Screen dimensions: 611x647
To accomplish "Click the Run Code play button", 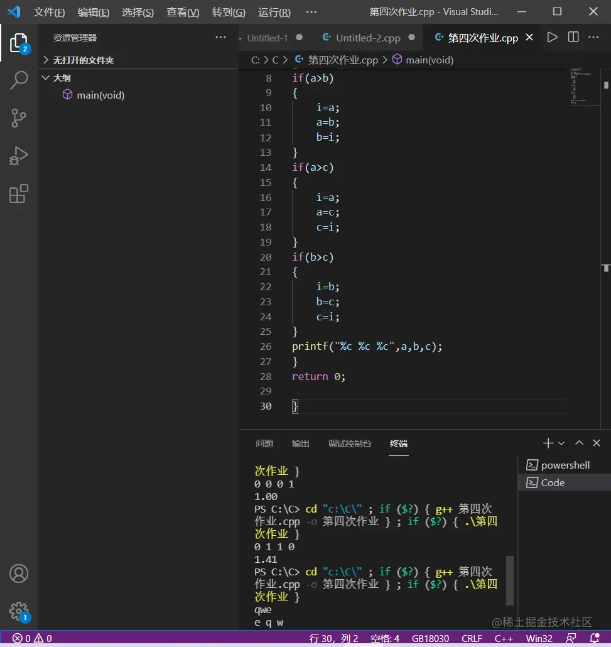I will [x=552, y=38].
